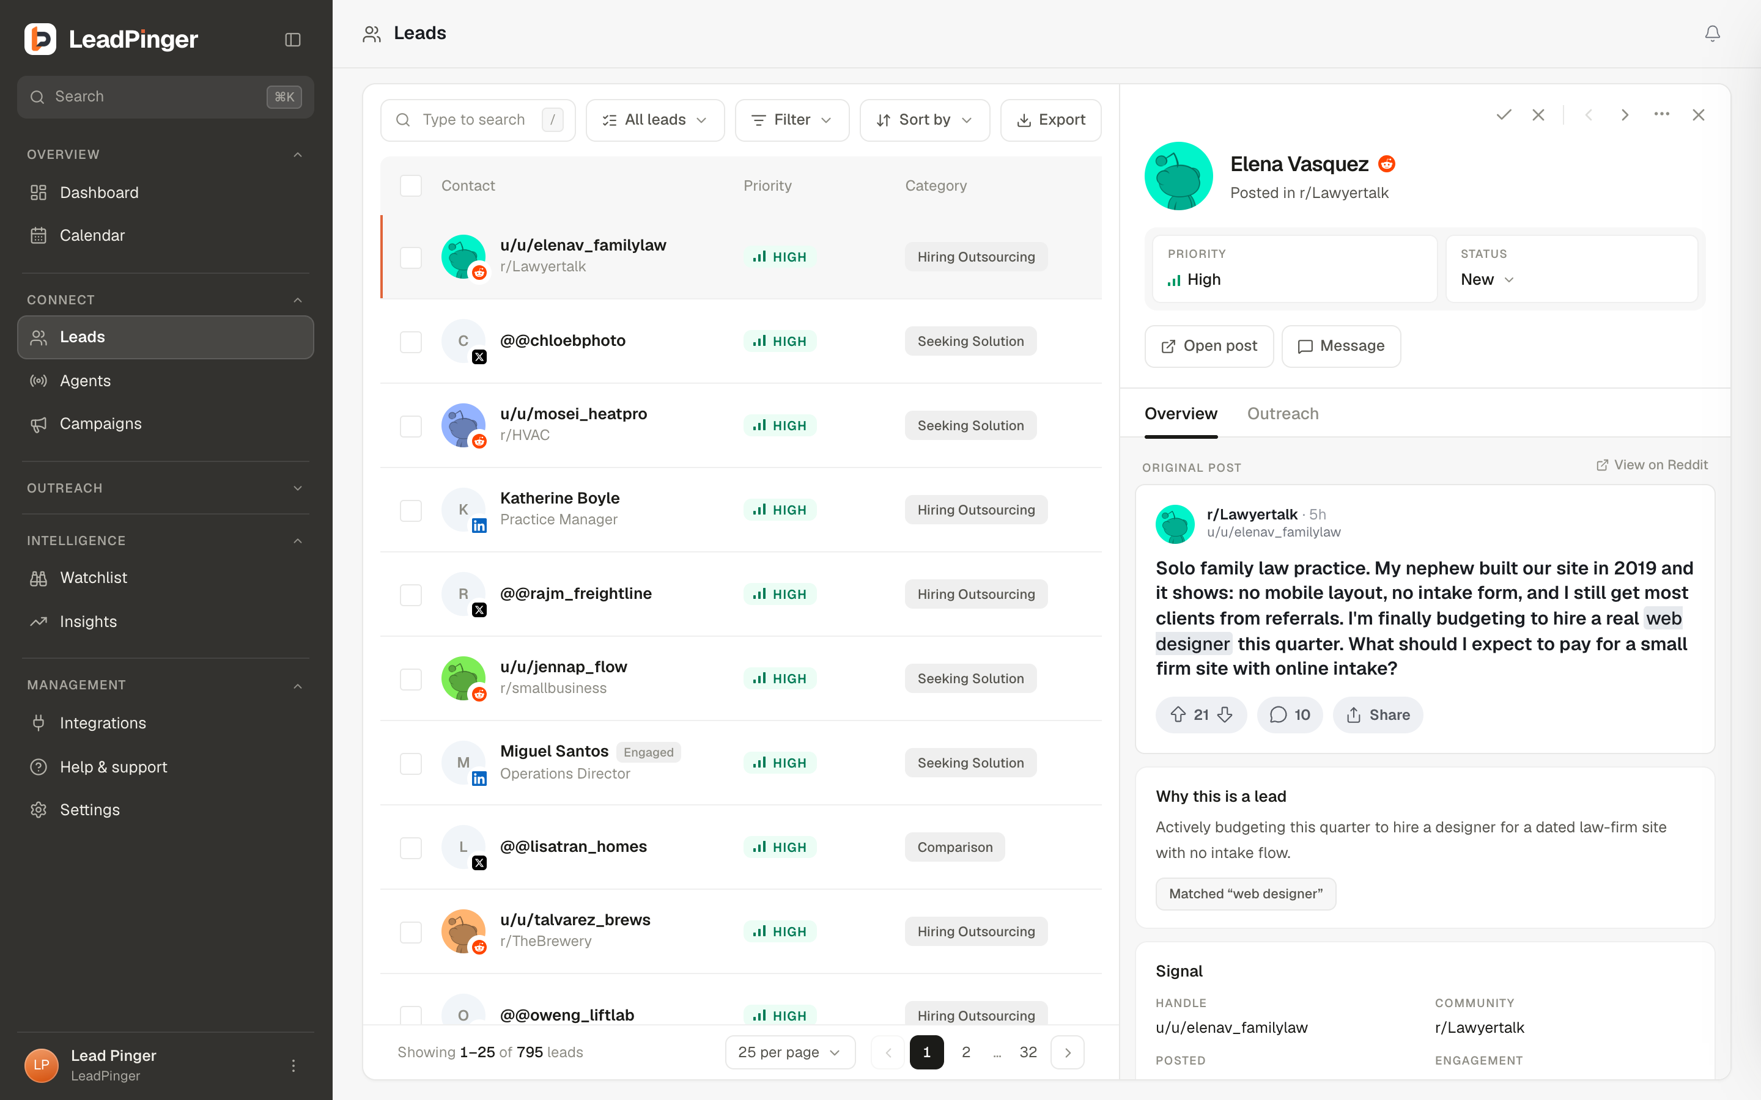Open the Filter dropdown
Image resolution: width=1761 pixels, height=1100 pixels.
[x=792, y=120]
